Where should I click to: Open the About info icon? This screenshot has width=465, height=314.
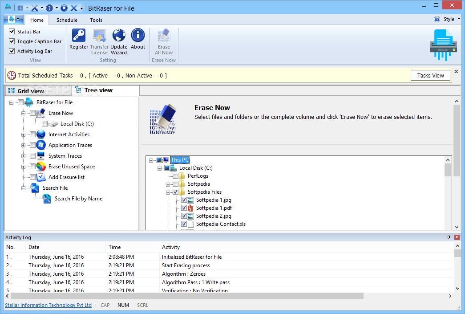pos(138,35)
